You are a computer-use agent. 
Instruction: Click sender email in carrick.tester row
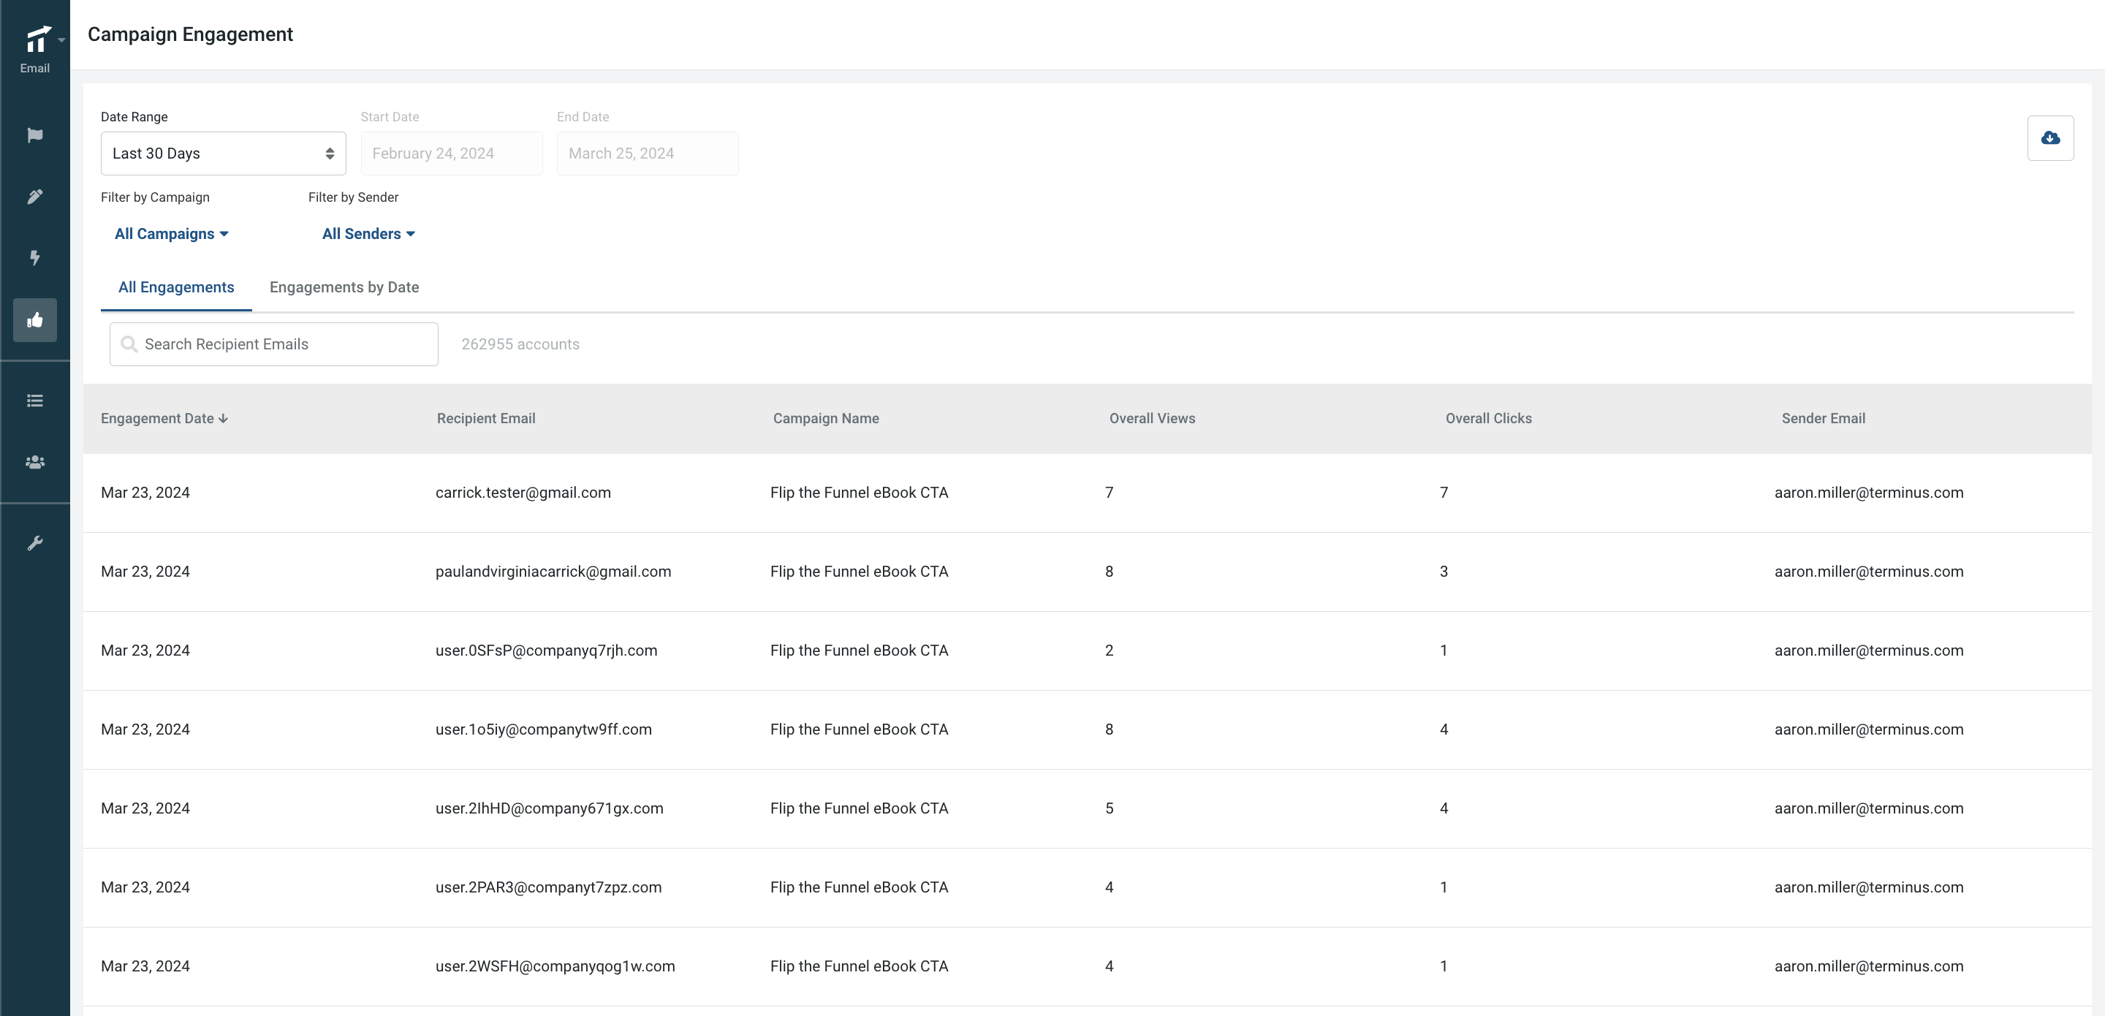[1869, 493]
